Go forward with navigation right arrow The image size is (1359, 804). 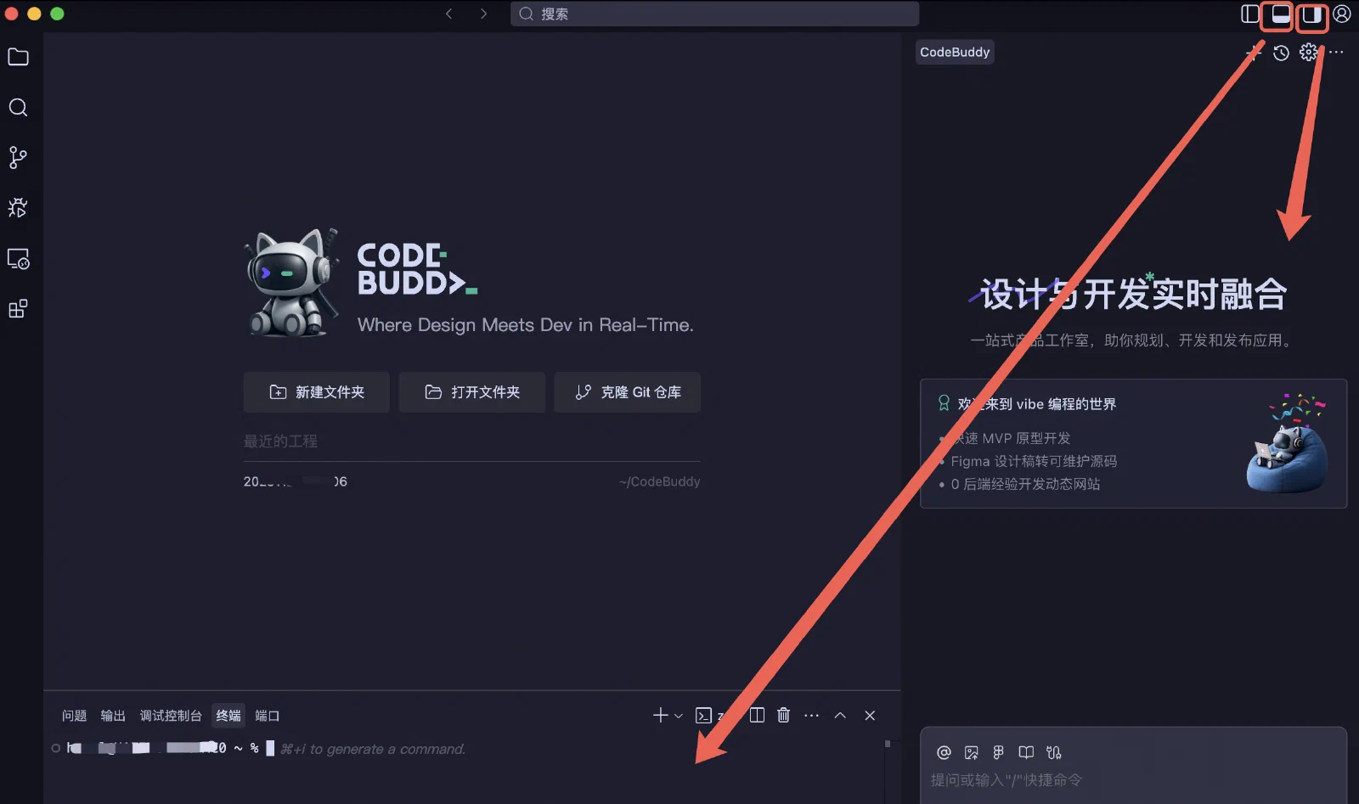pyautogui.click(x=483, y=14)
